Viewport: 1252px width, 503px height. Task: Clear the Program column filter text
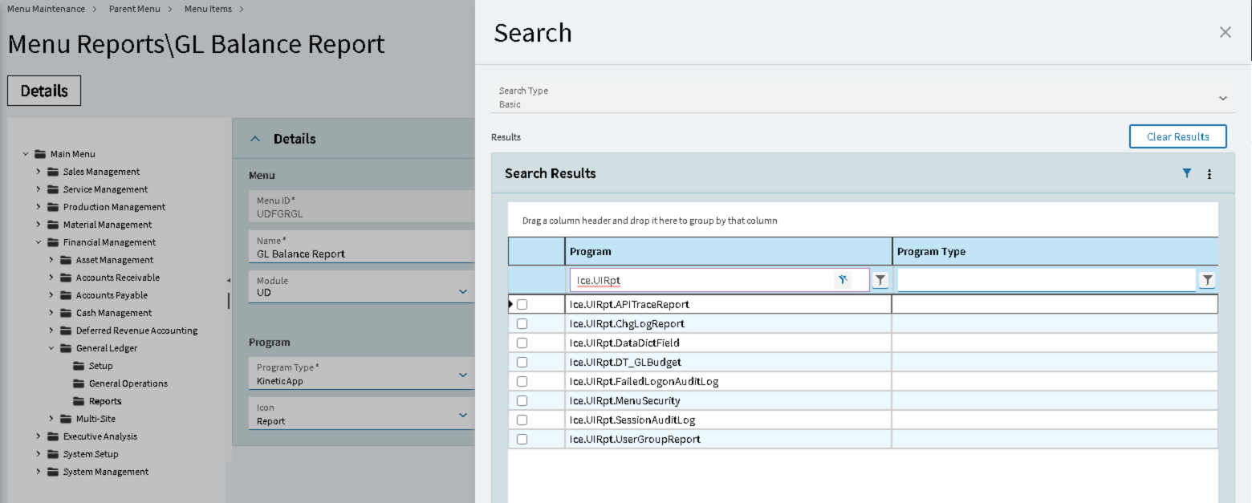[x=842, y=280]
